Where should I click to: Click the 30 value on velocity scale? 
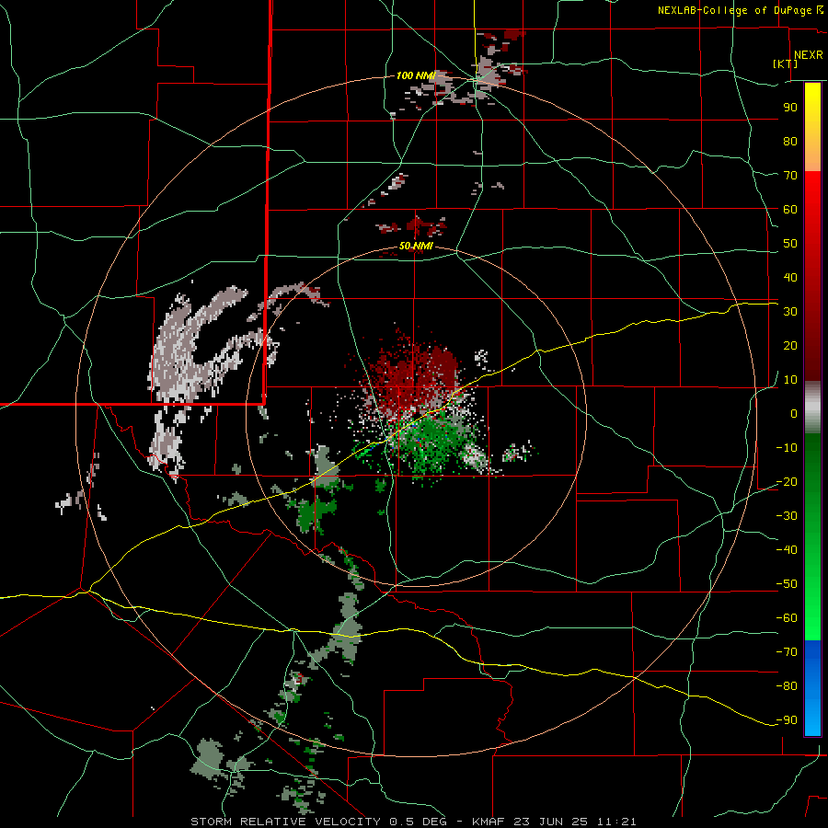click(790, 312)
